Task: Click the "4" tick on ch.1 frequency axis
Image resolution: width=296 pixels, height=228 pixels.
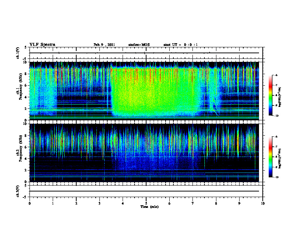Action: [26, 97]
